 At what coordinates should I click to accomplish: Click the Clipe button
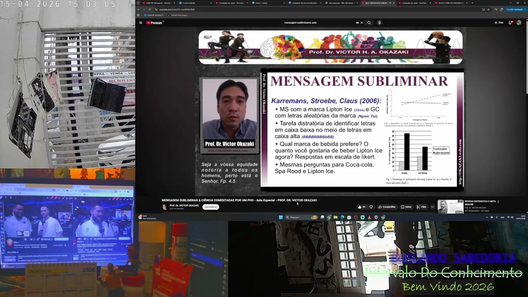point(421,207)
